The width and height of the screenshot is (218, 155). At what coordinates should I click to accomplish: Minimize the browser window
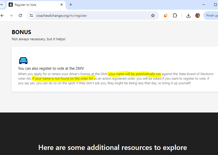pos(204,5)
